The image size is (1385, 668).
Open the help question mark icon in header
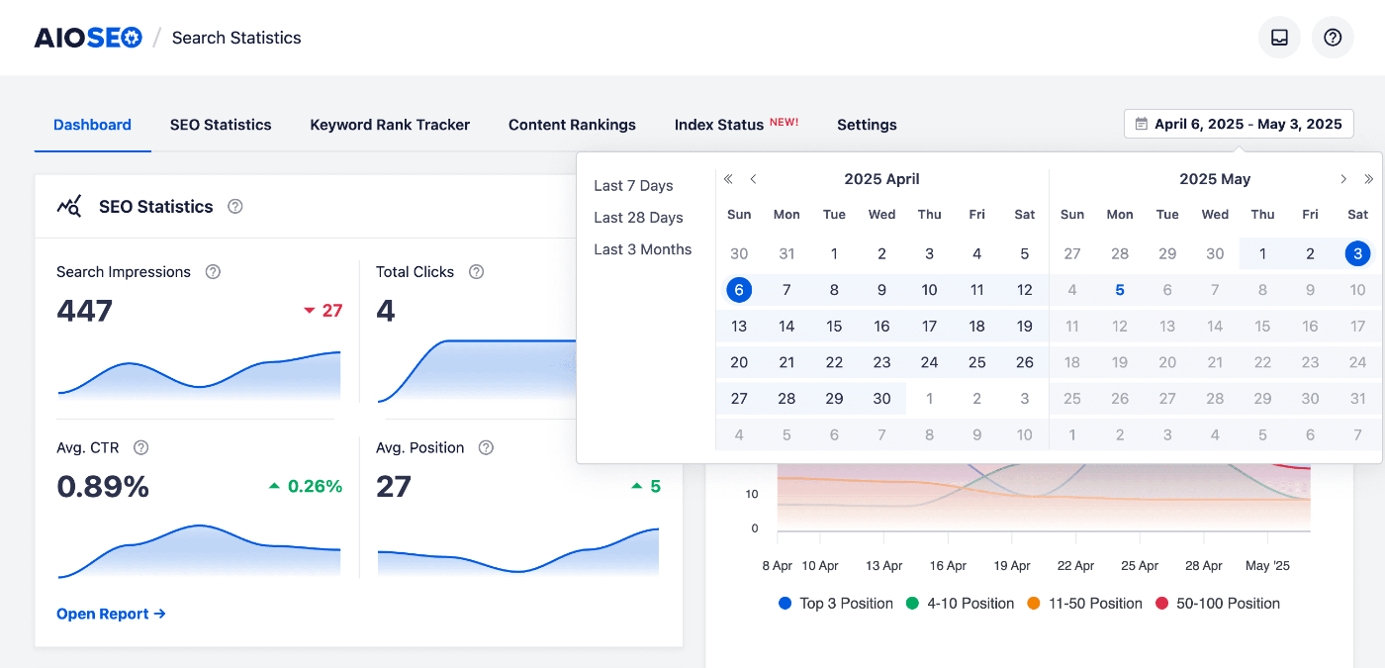pyautogui.click(x=1333, y=38)
